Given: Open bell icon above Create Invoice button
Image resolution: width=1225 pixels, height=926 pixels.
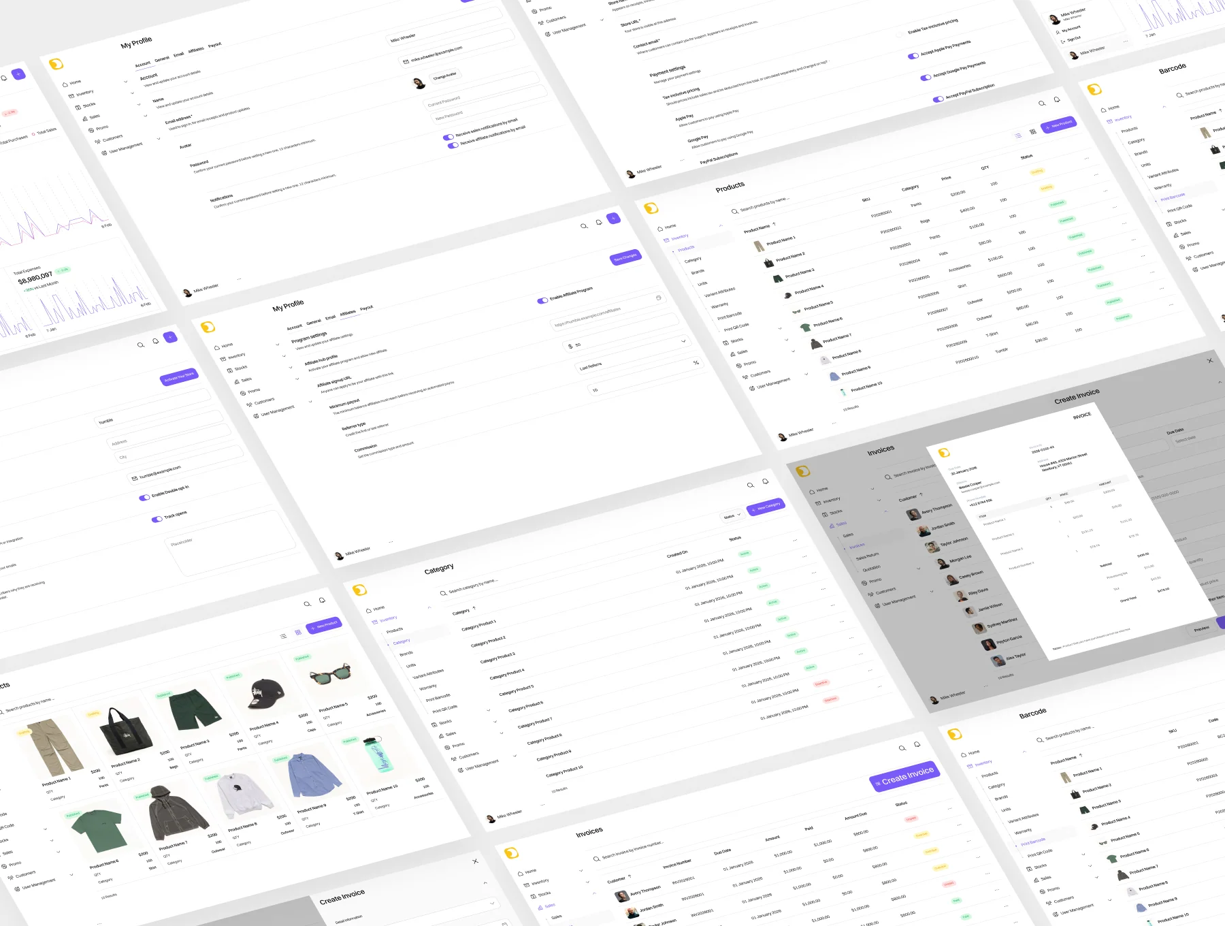Looking at the screenshot, I should (917, 744).
